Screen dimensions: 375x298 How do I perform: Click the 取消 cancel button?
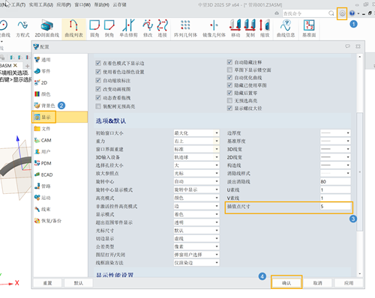[317, 283]
